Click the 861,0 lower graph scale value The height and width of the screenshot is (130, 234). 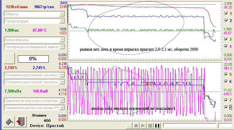[228, 68]
